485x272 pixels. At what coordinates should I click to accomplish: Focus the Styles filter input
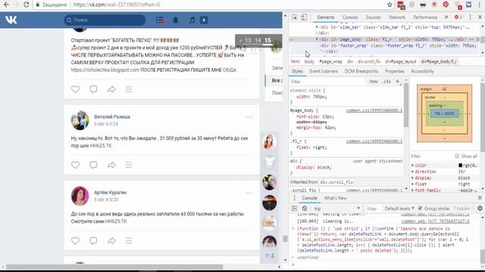(327, 82)
